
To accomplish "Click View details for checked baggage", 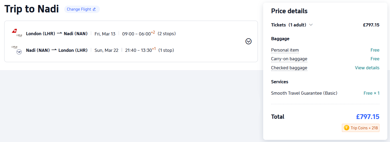I will 367,68.
